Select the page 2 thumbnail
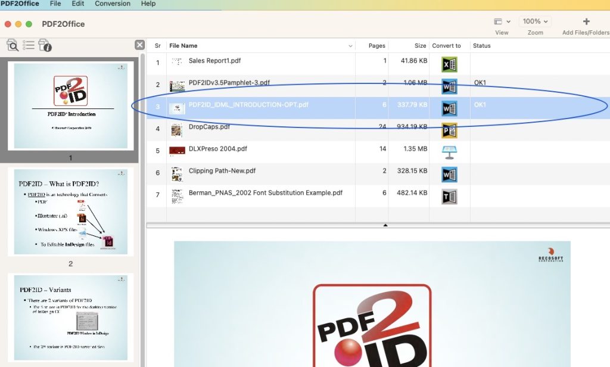 (70, 212)
